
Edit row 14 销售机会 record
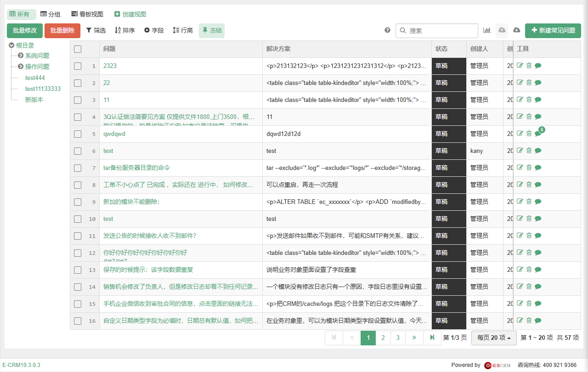[520, 287]
